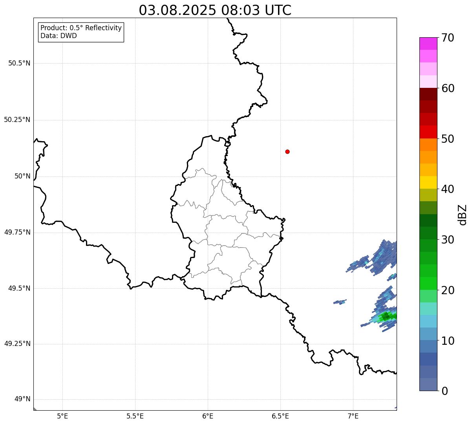Viewport: 472px width, 424px height.
Task: Pick the yellow swatch above 40
Action: pyautogui.click(x=428, y=182)
